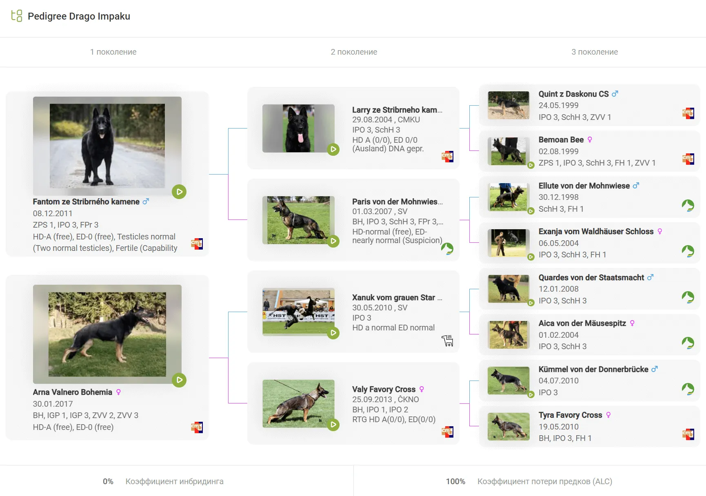Open registry icon on Valy Favory Cross card

[447, 432]
